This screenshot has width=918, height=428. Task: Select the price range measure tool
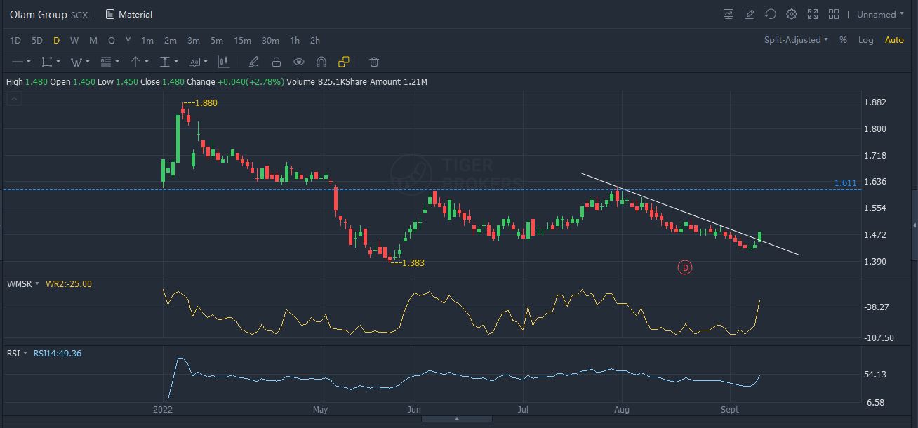coord(165,62)
